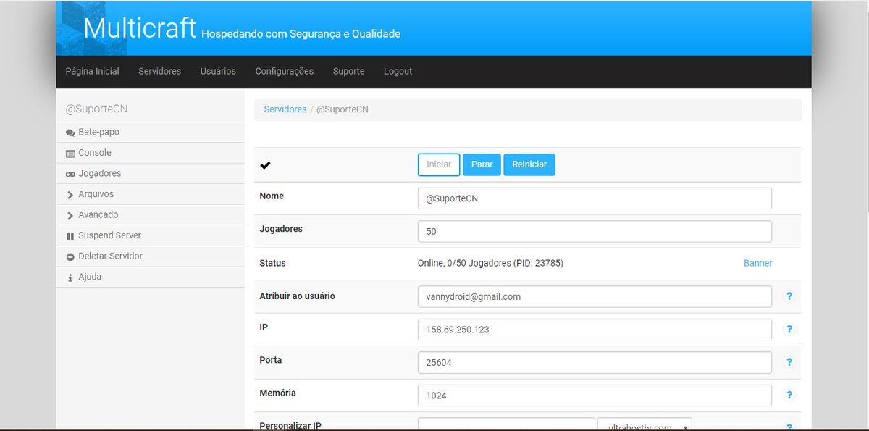This screenshot has height=431, width=869.
Task: Click the Console terminal icon
Action: (x=69, y=152)
